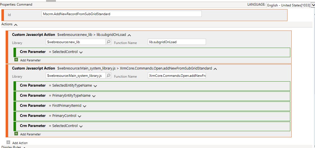The image size is (315, 148).
Task: Click the Library search icon for new_lib
Action: pyautogui.click(x=108, y=42)
